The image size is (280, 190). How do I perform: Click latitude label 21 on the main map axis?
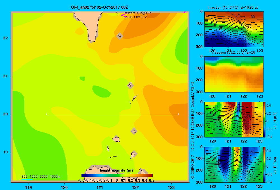(6, 76)
